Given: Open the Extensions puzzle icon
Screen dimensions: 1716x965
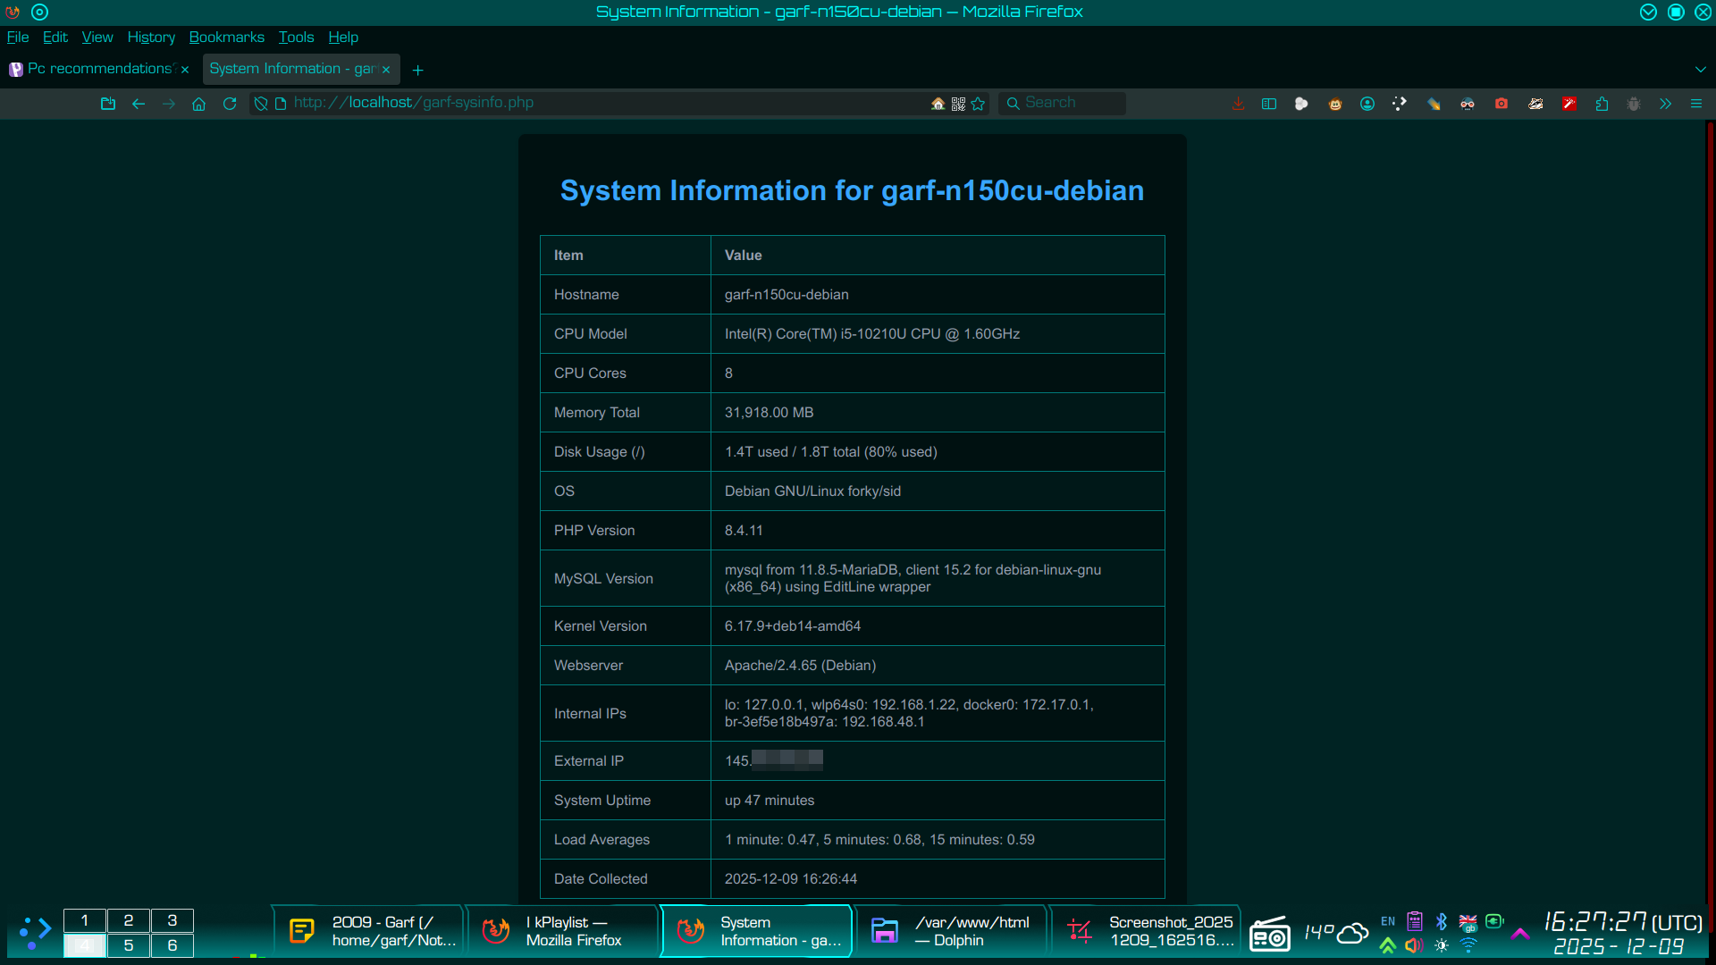Looking at the screenshot, I should [1602, 104].
